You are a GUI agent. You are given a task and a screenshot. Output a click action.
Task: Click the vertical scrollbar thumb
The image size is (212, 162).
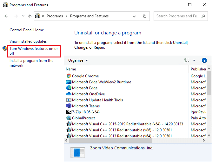[209, 83]
